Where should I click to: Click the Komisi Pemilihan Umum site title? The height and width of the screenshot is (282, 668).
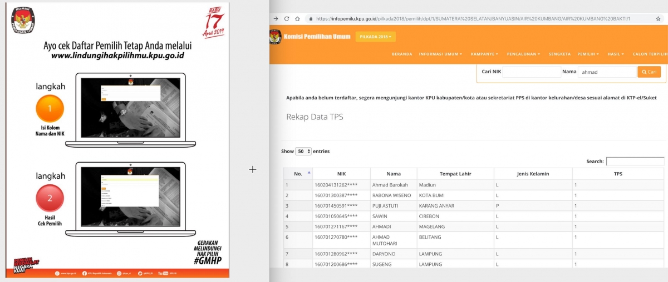coord(317,37)
